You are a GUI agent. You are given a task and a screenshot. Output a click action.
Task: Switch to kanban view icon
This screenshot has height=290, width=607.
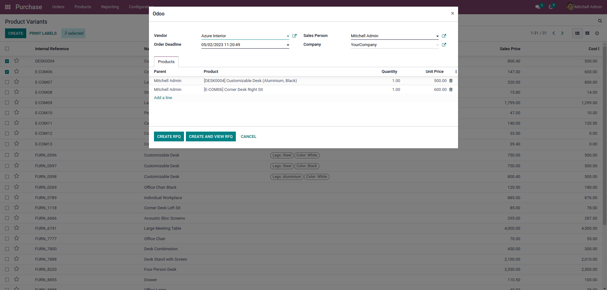tap(587, 33)
